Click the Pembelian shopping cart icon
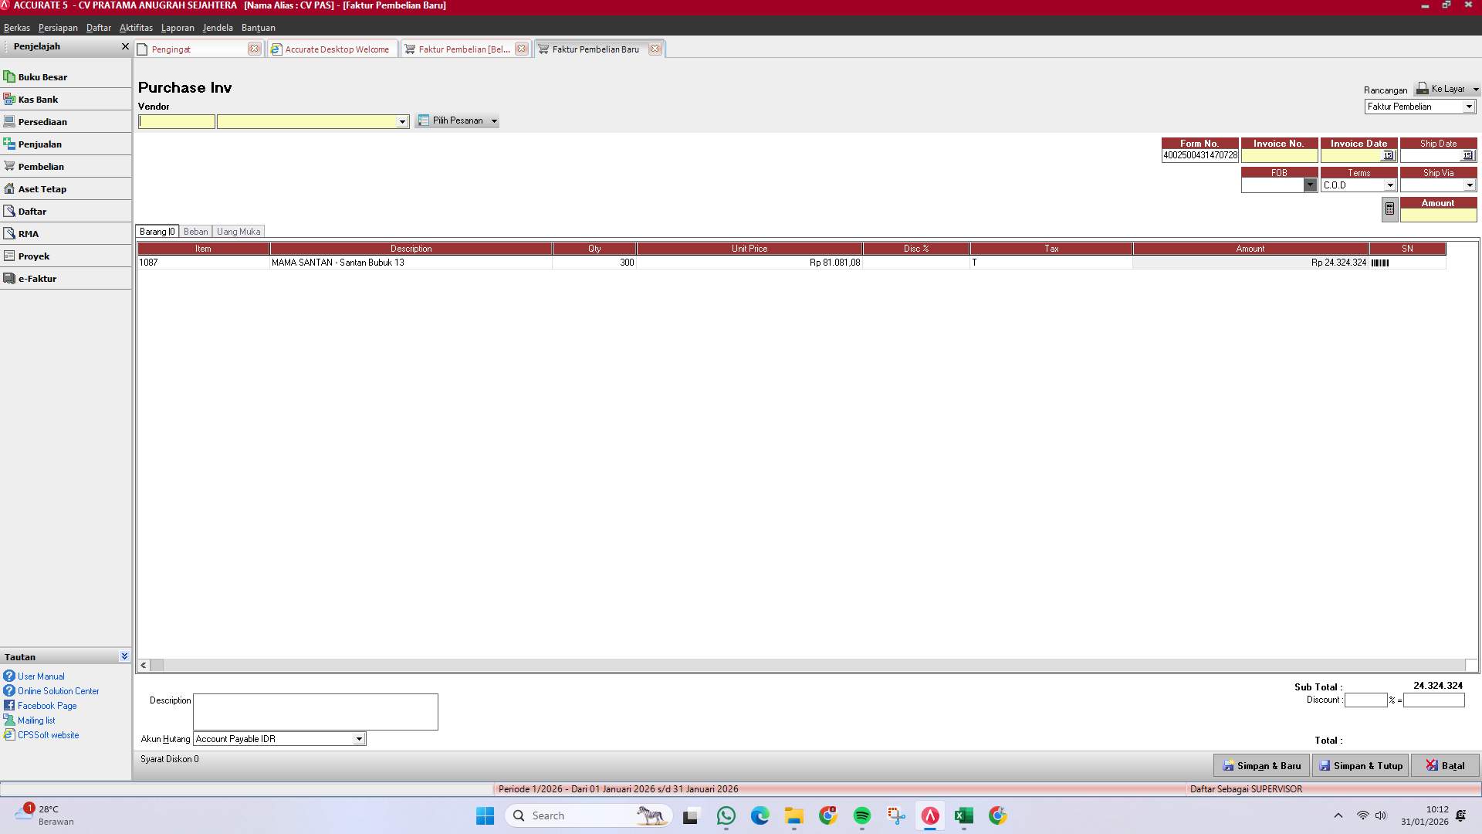Viewport: 1482px width, 834px height. 9,166
